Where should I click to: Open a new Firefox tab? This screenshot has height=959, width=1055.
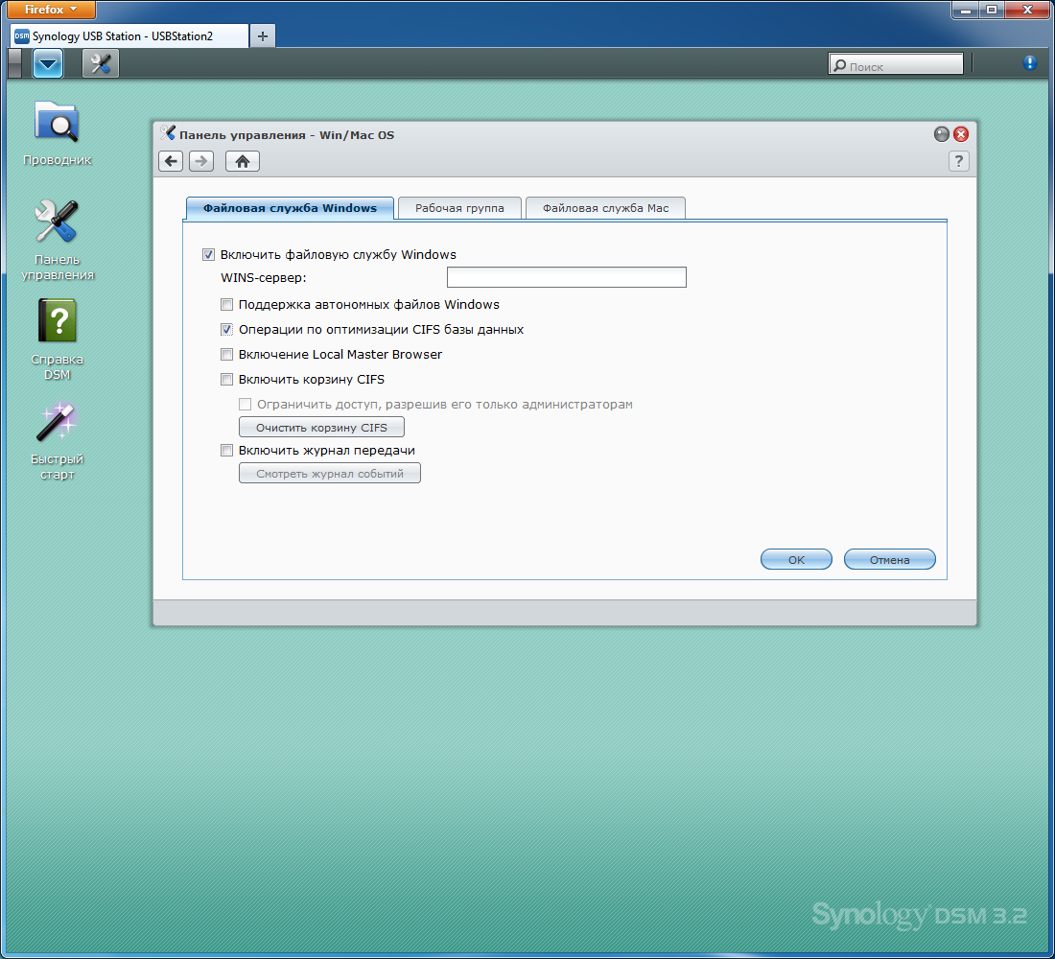263,36
